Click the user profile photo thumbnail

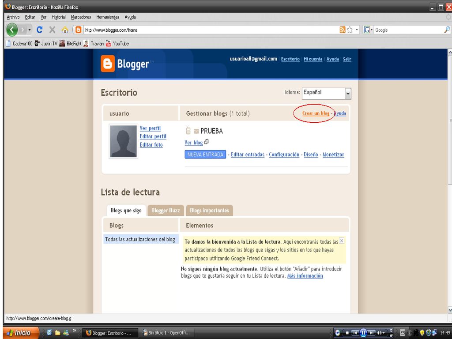[124, 141]
